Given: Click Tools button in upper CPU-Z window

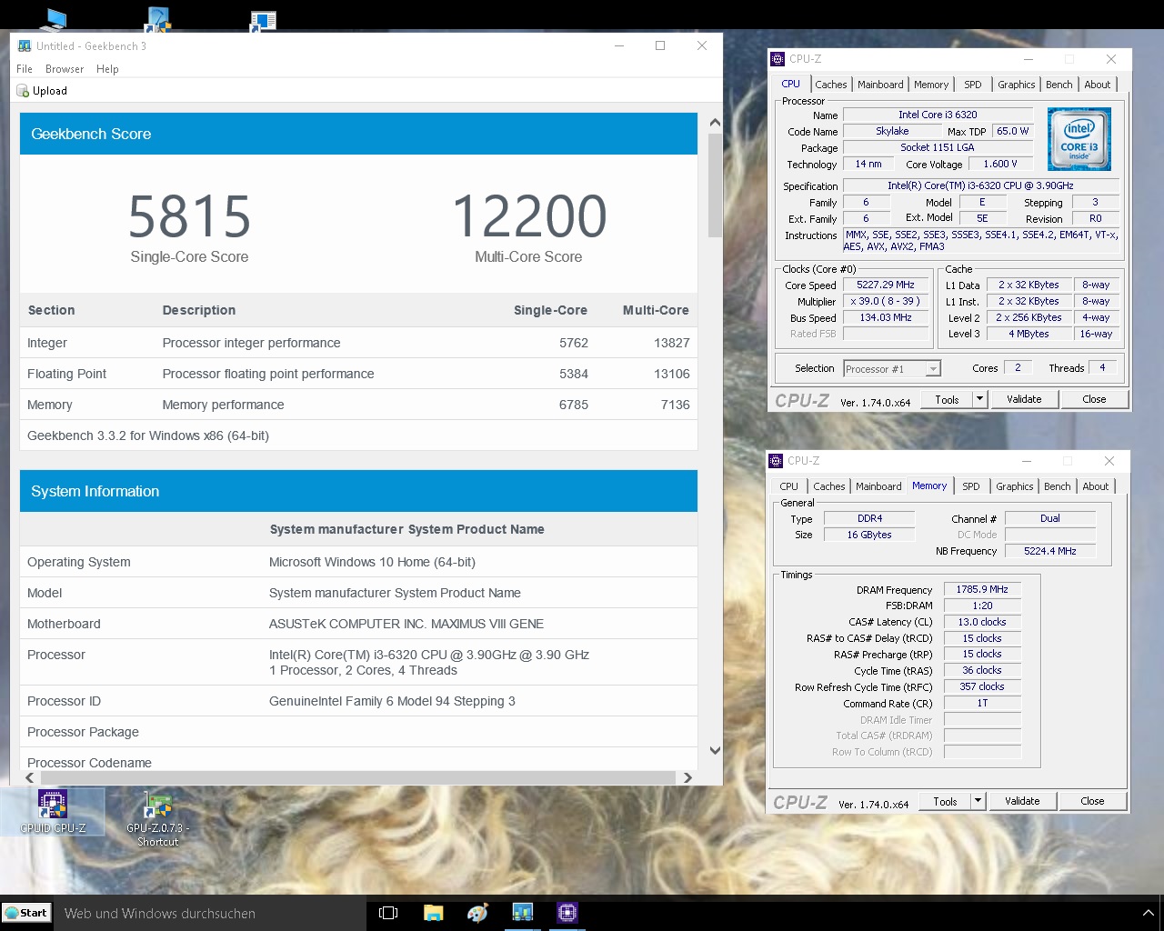Looking at the screenshot, I should pyautogui.click(x=947, y=399).
